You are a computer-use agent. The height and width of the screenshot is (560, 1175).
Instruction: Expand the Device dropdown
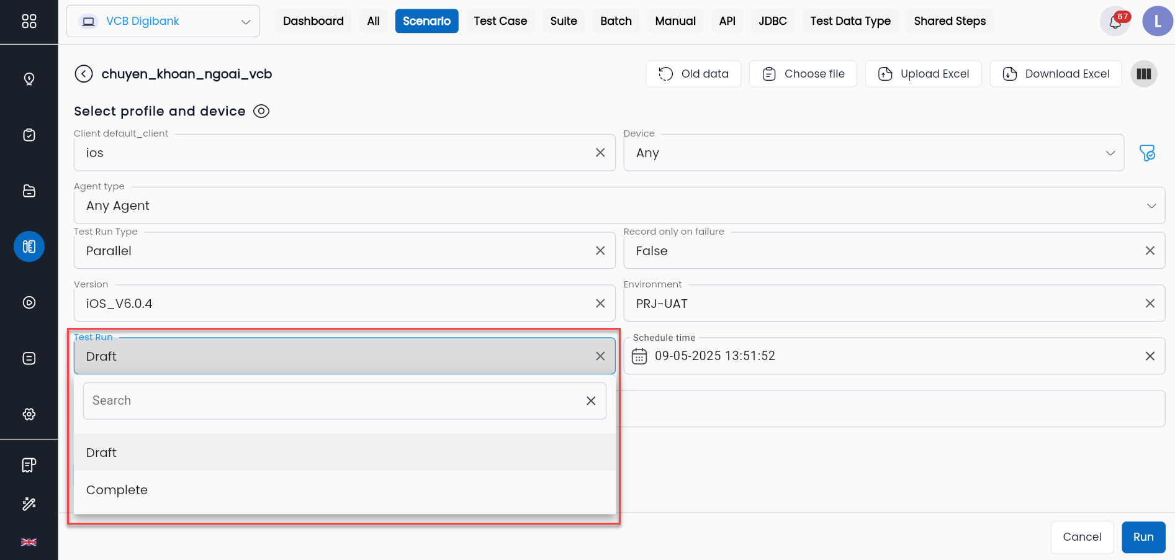[1110, 153]
